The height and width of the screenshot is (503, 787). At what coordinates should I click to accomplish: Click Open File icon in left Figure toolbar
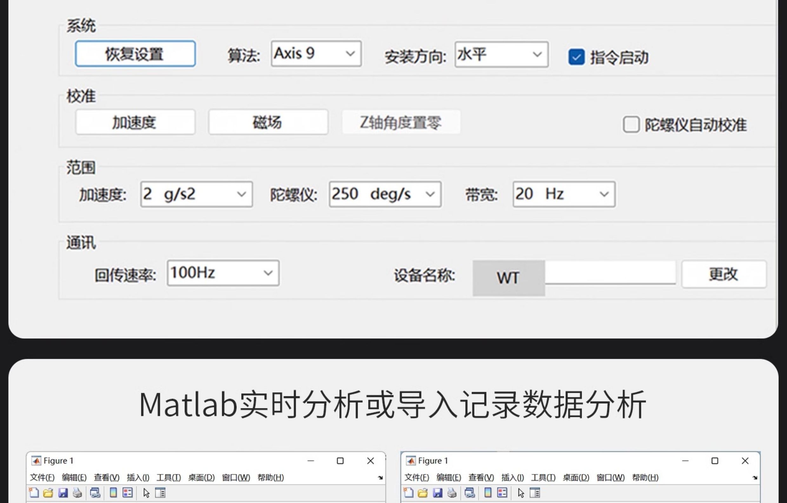pyautogui.click(x=48, y=493)
